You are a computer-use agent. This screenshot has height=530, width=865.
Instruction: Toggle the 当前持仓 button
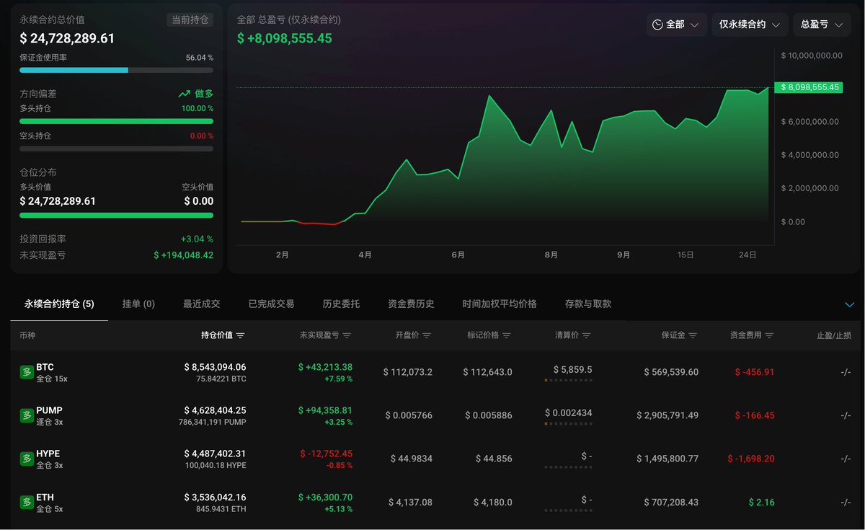tap(190, 20)
